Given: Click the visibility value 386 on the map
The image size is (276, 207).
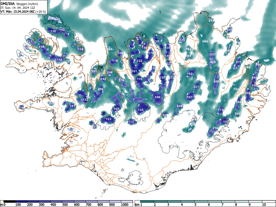Looking at the screenshot, I should click(50, 18).
